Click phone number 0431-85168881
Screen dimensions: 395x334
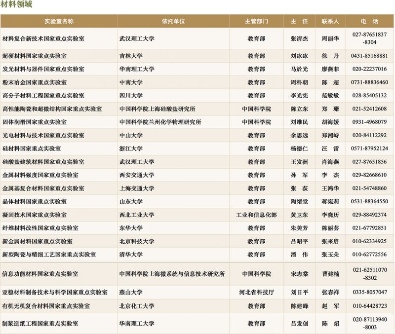click(x=369, y=56)
